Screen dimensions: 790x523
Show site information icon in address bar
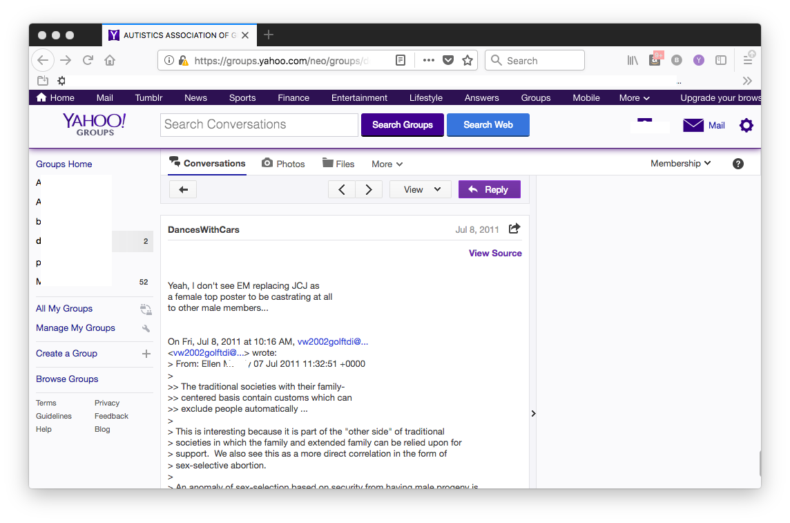[x=169, y=61]
